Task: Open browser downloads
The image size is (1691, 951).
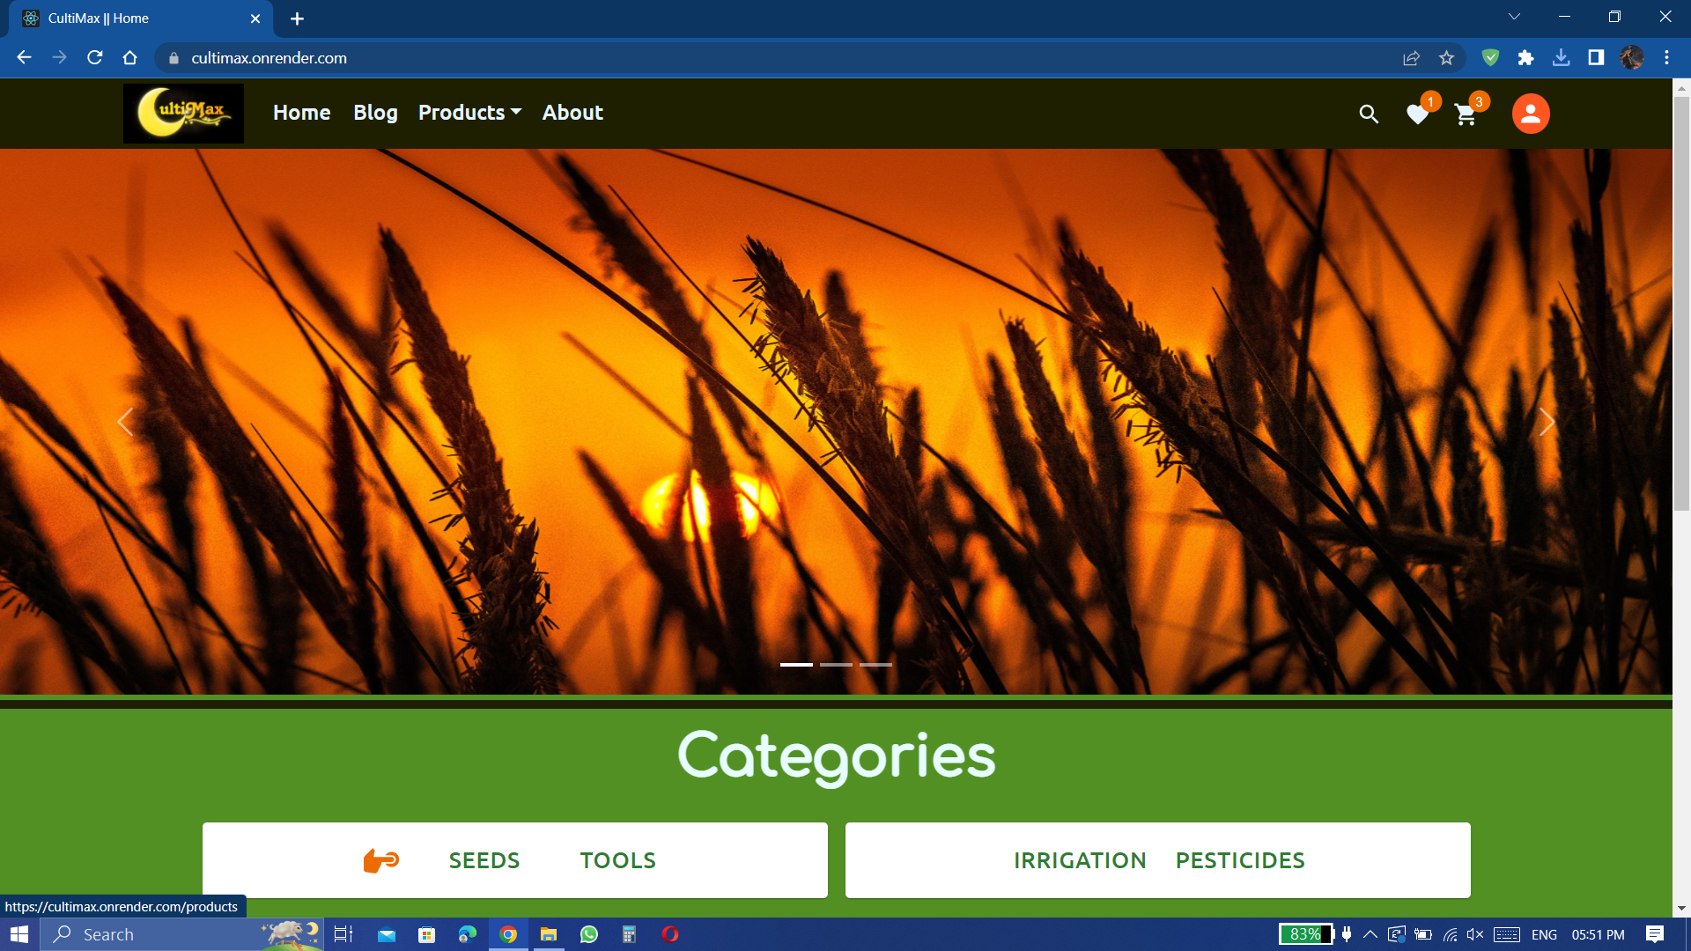Action: pos(1561,57)
